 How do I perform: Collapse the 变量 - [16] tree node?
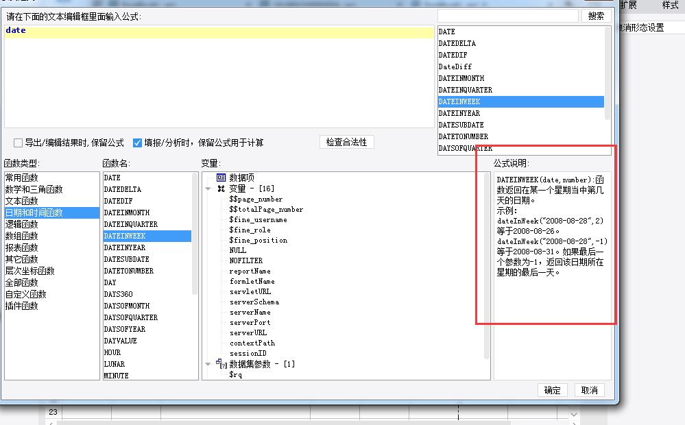tap(208, 189)
